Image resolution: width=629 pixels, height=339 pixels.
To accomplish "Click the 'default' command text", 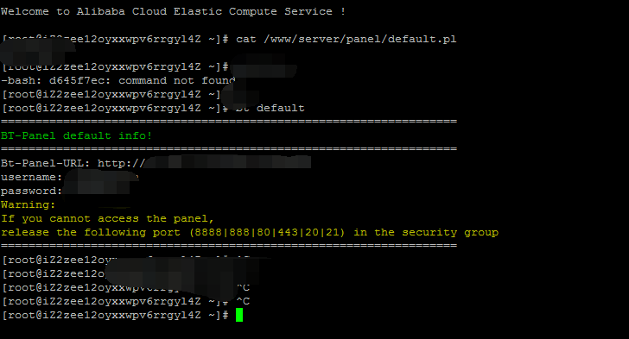I will 281,108.
